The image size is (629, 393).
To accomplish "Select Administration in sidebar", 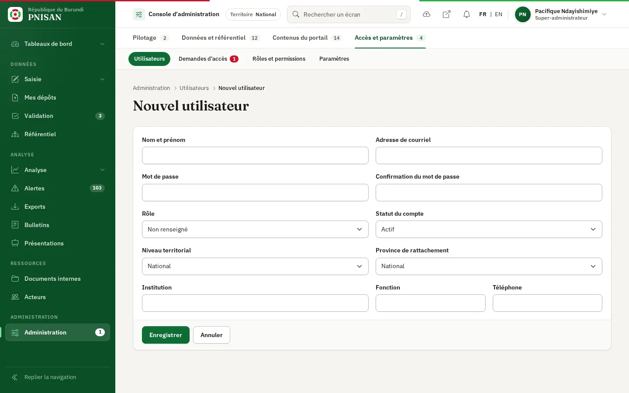I will click(58, 332).
